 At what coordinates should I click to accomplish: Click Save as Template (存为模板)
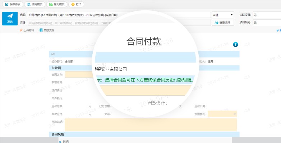pyautogui.click(x=56, y=5)
